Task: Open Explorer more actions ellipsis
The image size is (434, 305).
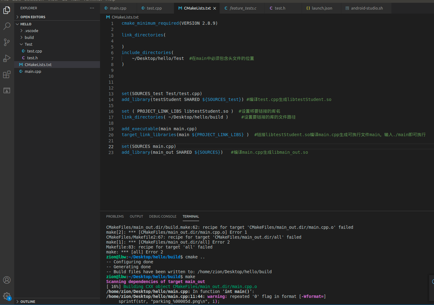Action: tap(92, 8)
